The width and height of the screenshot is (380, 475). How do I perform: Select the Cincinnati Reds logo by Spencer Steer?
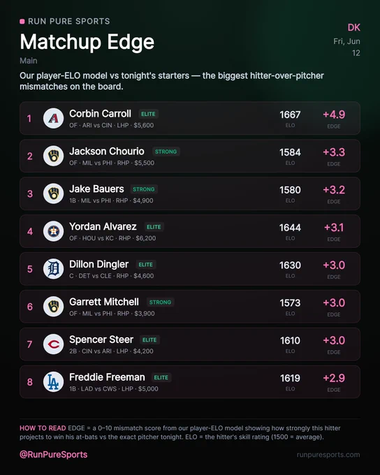(x=53, y=344)
